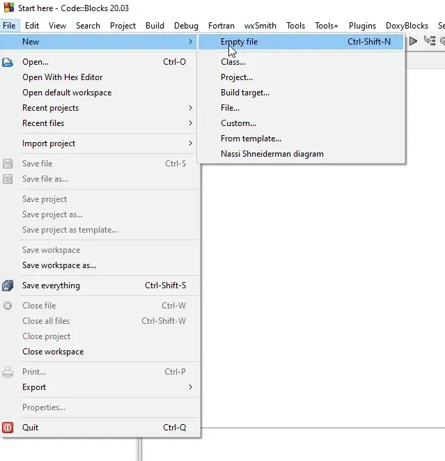Choose Project... in the New submenu

(x=301, y=77)
